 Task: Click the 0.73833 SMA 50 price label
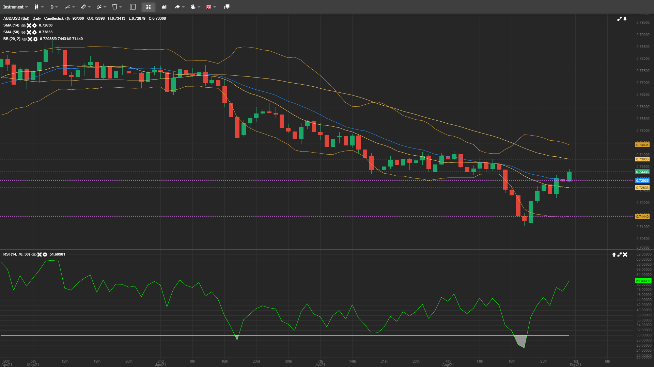(642, 159)
